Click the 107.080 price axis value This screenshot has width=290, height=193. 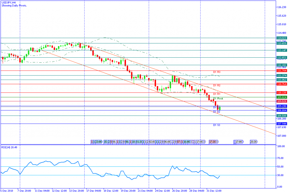(282, 136)
